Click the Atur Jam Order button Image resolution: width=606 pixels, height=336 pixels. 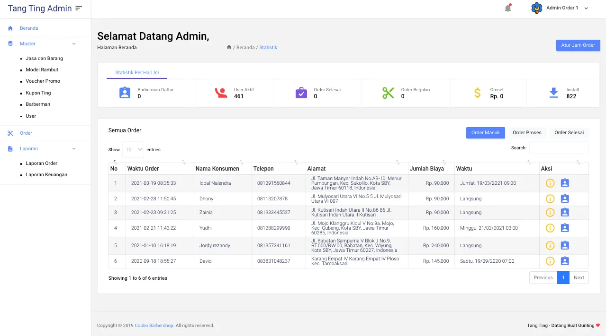point(578,45)
